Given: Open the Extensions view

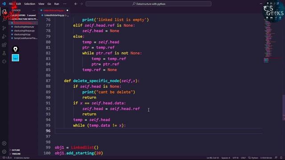Looking at the screenshot, I should (x=4, y=45).
